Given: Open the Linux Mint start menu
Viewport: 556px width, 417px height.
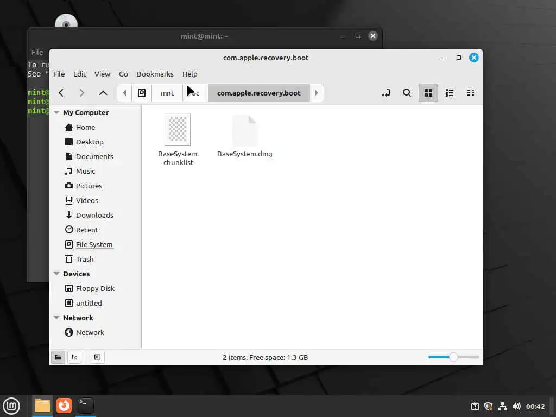Looking at the screenshot, I should click(x=11, y=406).
